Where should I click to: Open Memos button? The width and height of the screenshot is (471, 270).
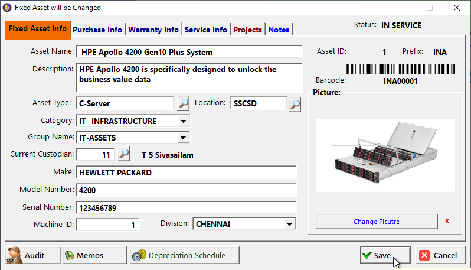(94, 255)
